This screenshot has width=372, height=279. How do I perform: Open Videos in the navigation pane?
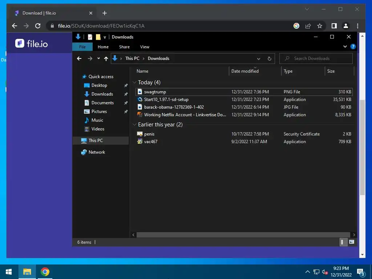tap(98, 129)
